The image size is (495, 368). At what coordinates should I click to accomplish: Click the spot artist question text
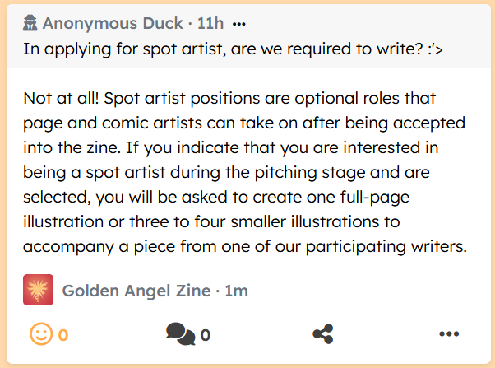(x=234, y=48)
